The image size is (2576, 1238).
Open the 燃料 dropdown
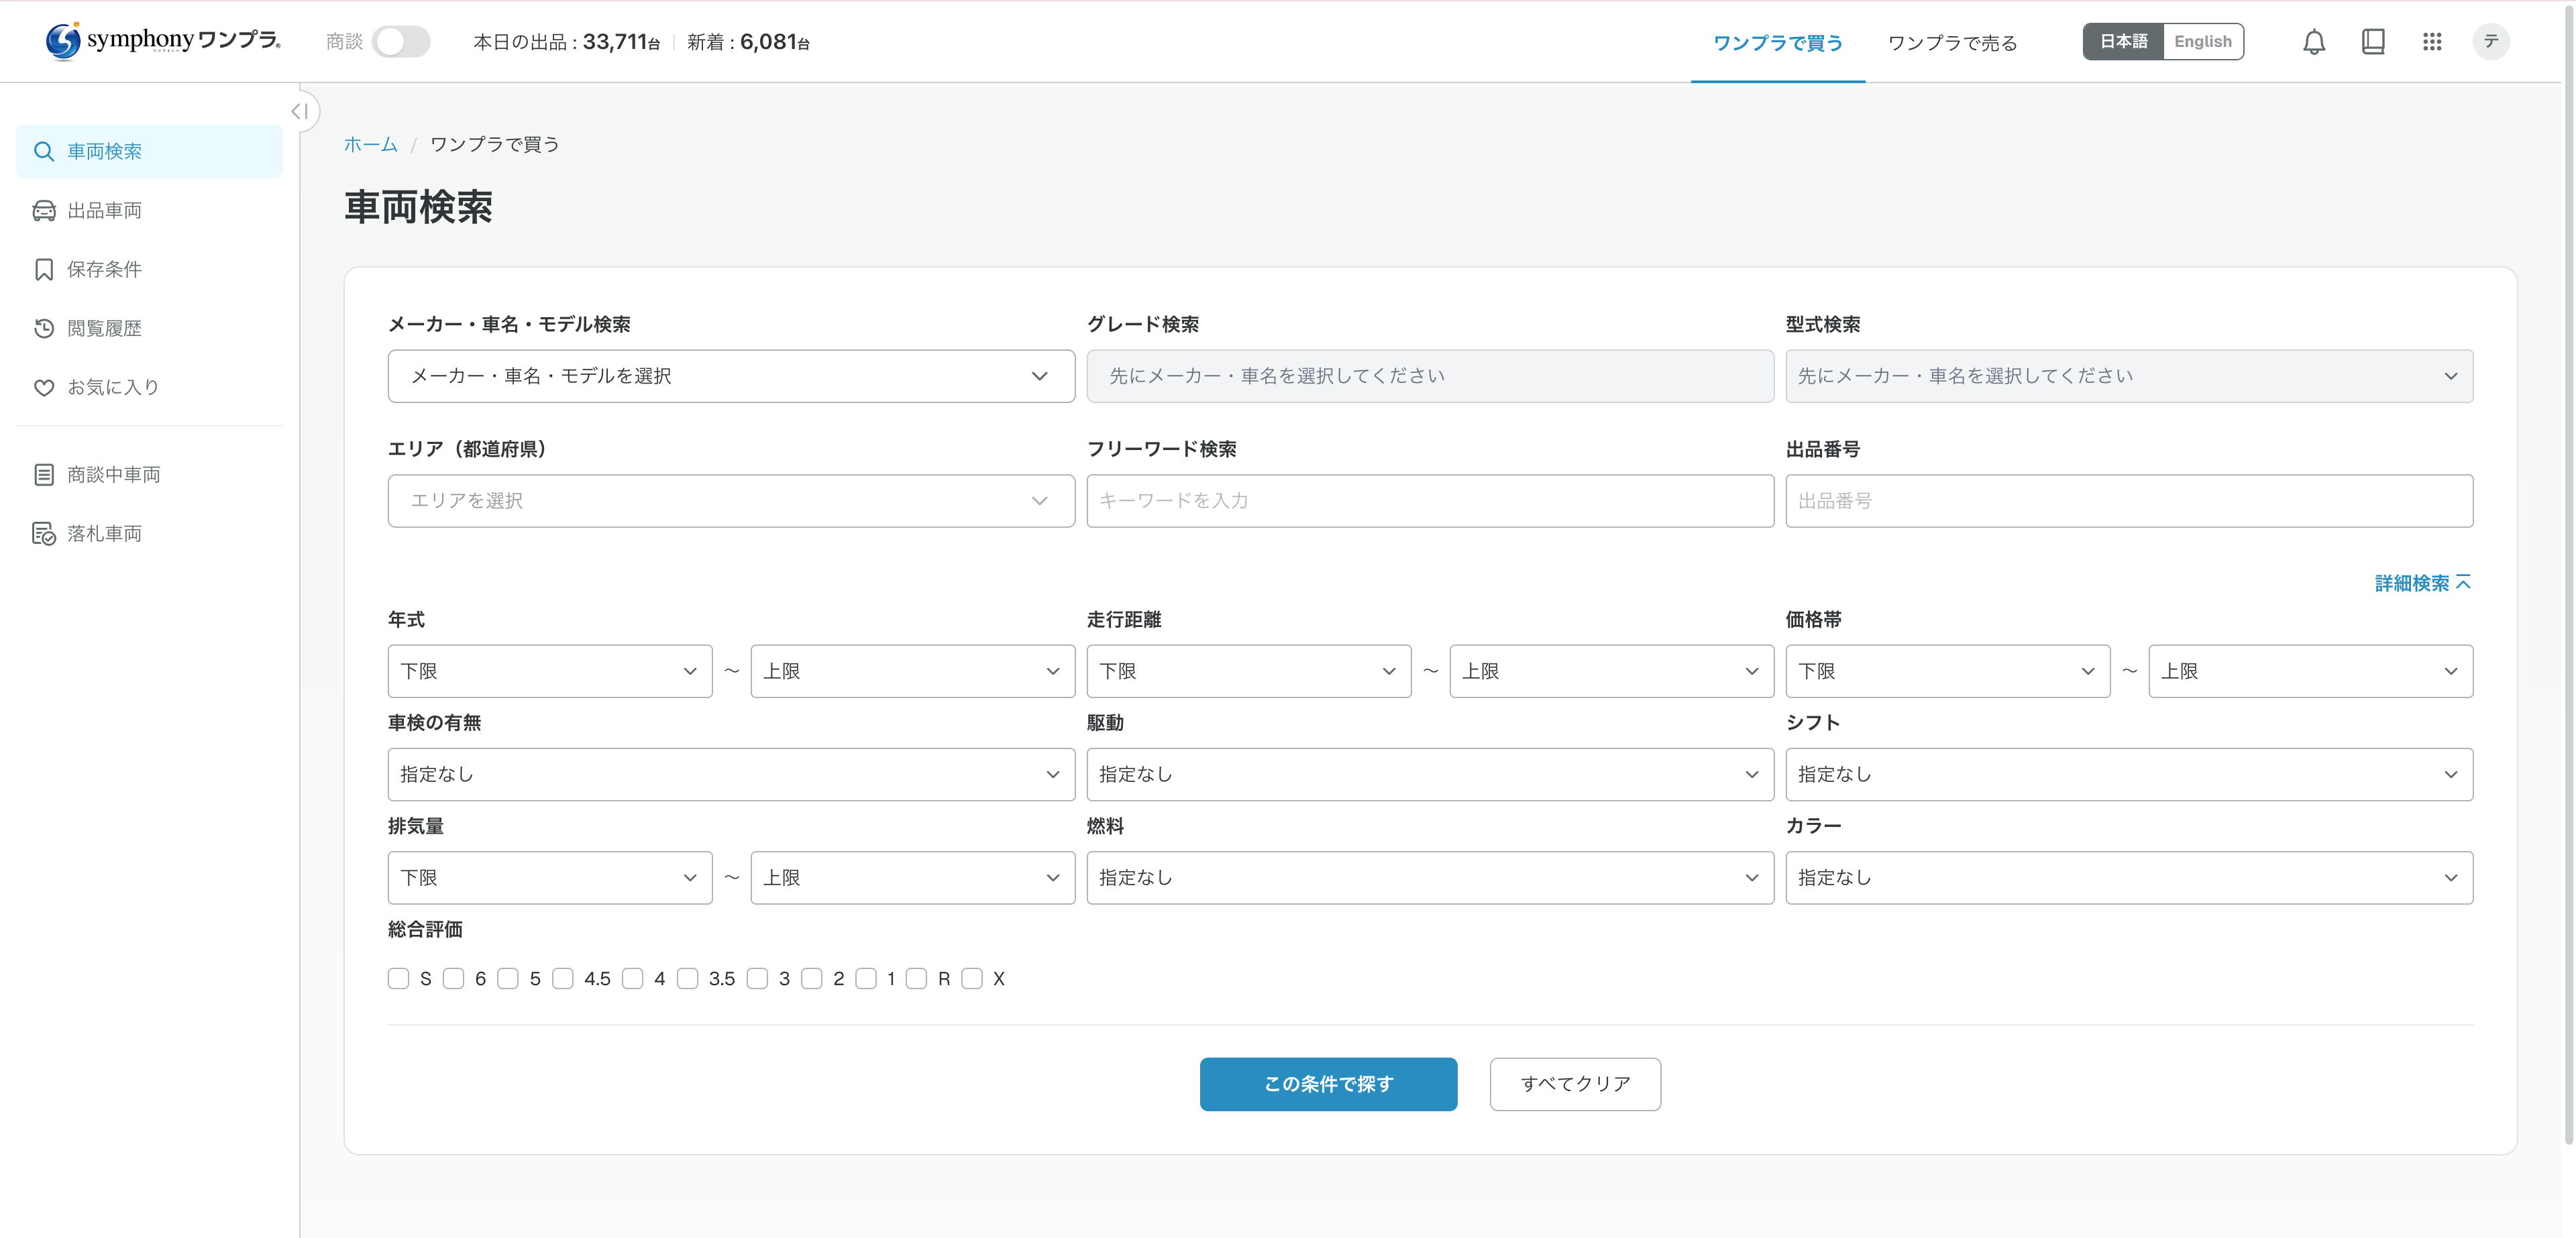coord(1429,877)
